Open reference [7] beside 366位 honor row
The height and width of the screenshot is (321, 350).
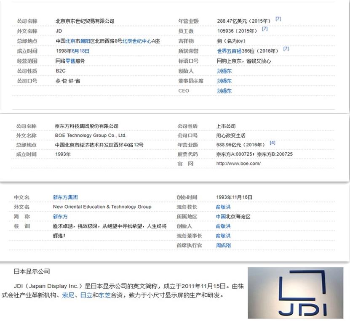[286, 49]
